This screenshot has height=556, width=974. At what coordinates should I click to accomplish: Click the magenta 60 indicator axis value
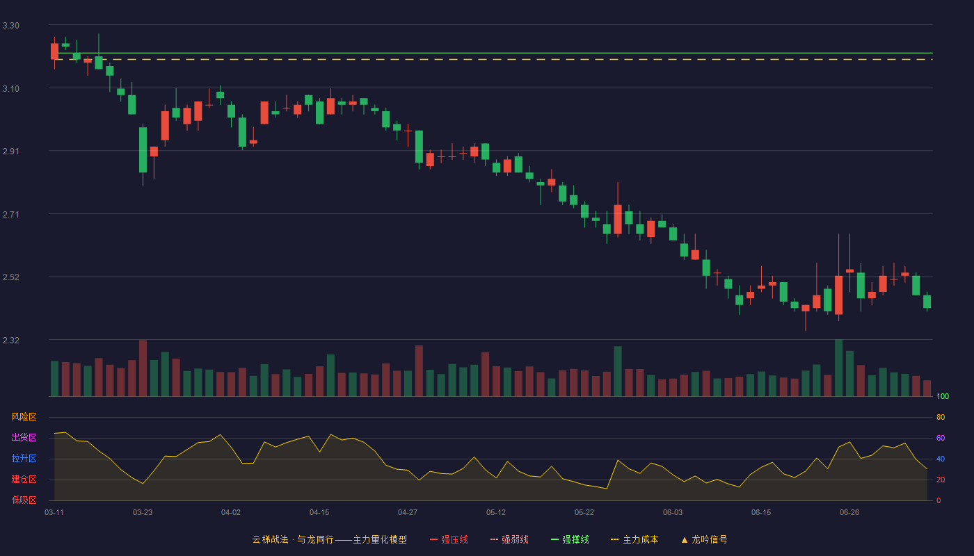[941, 438]
